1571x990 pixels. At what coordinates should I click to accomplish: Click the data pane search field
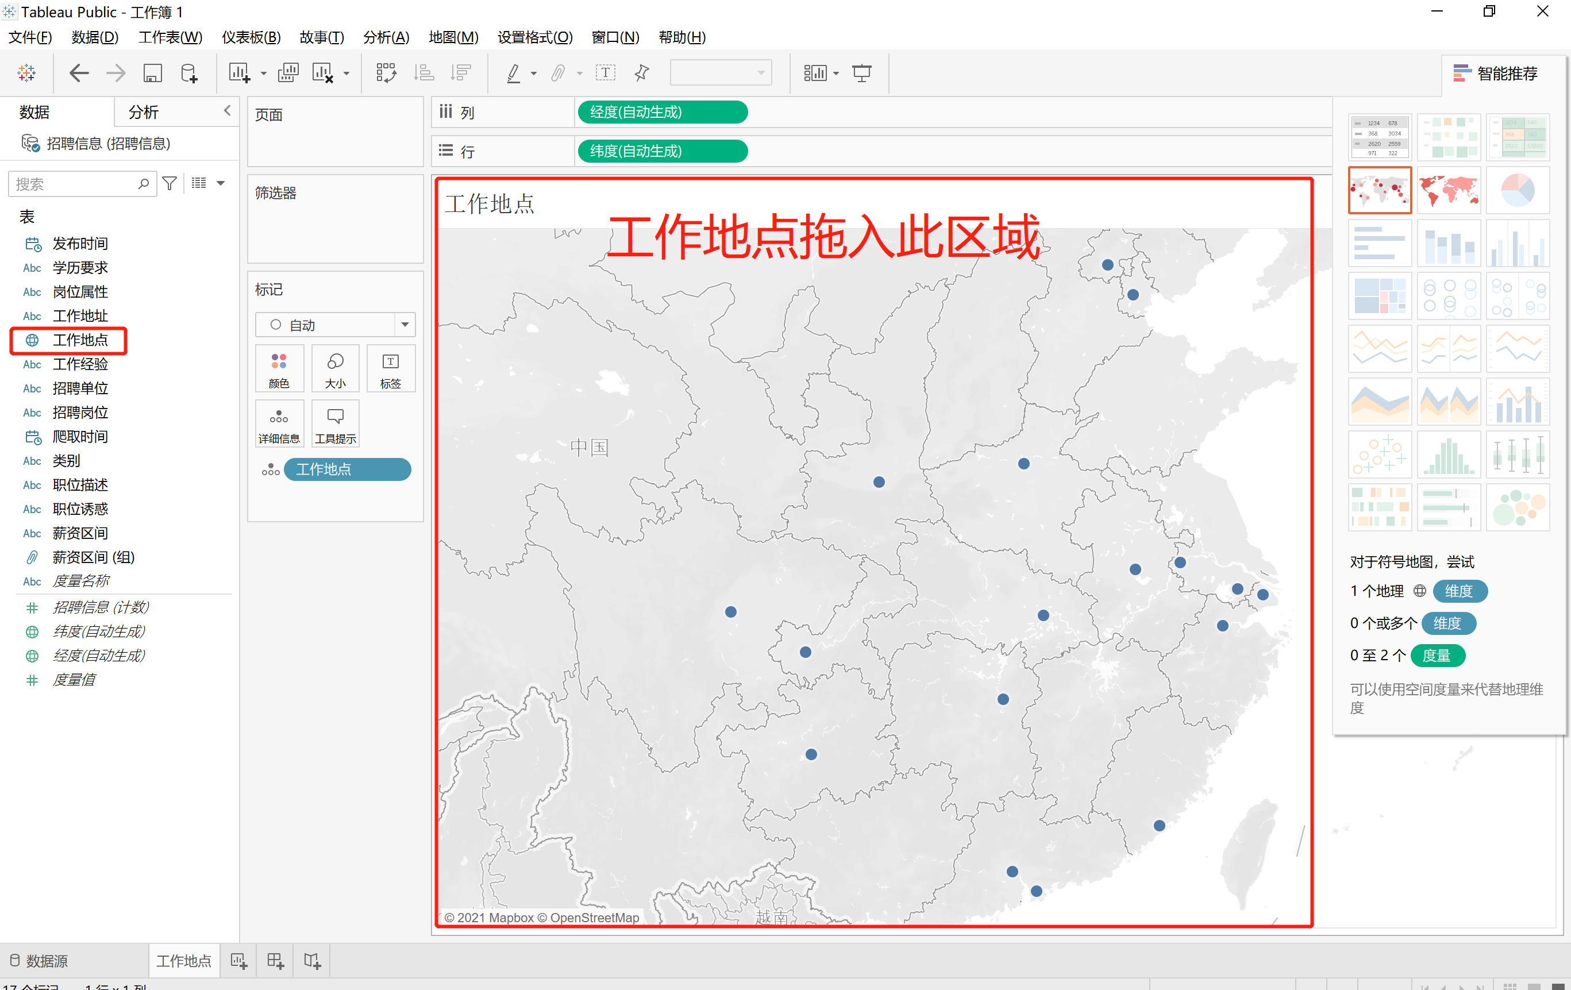click(x=75, y=184)
